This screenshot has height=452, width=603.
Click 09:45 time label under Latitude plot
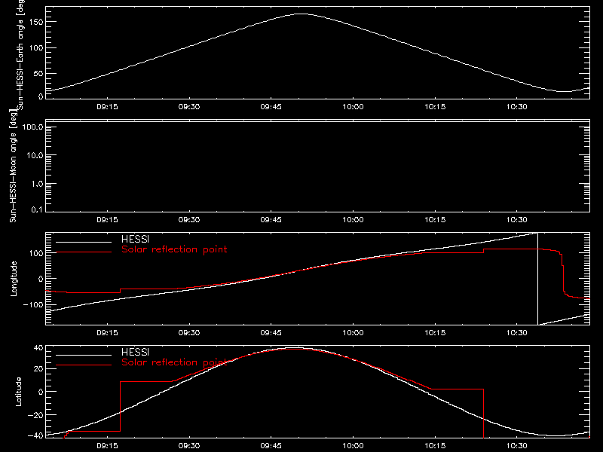pos(271,446)
